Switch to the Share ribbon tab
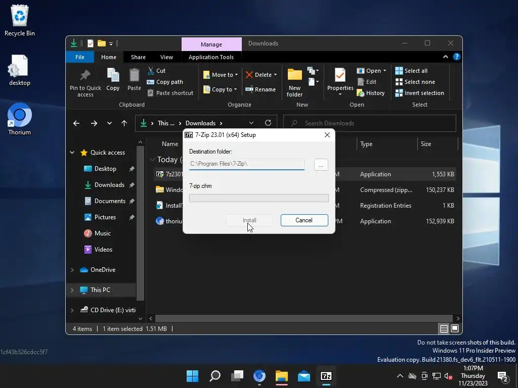This screenshot has width=518, height=388. [x=138, y=57]
